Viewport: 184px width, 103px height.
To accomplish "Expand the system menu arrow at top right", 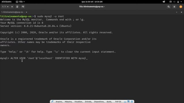I will 181,2.
